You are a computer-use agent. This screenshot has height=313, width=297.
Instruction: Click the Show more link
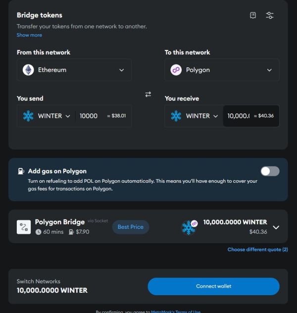[x=29, y=35]
